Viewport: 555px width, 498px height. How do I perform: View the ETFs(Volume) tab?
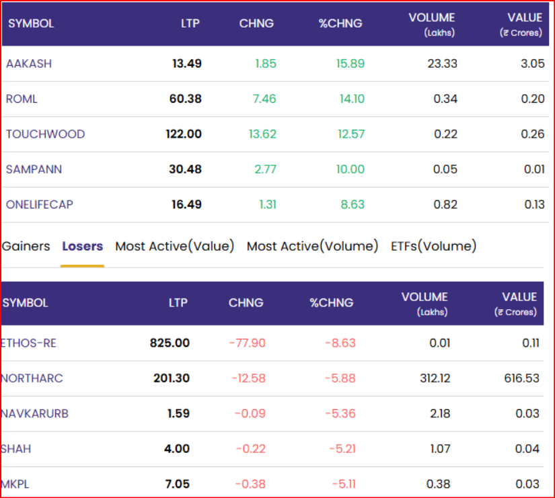click(x=433, y=247)
